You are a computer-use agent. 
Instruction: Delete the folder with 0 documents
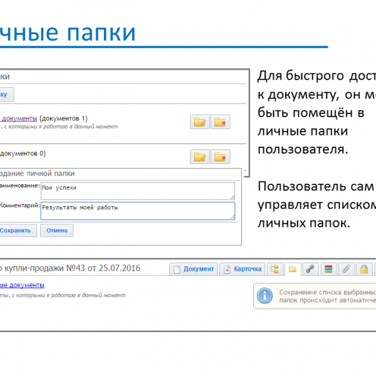[x=220, y=157]
